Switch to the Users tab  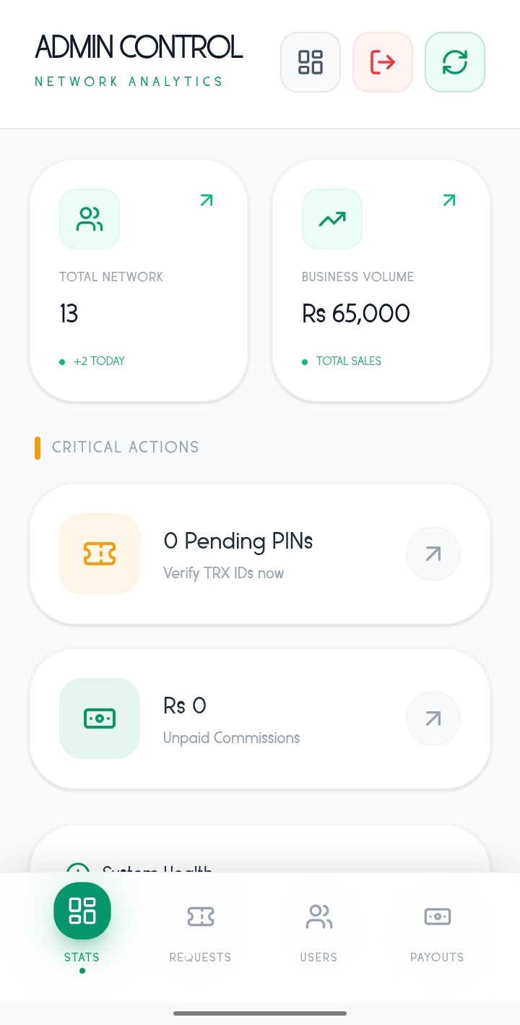(x=318, y=929)
